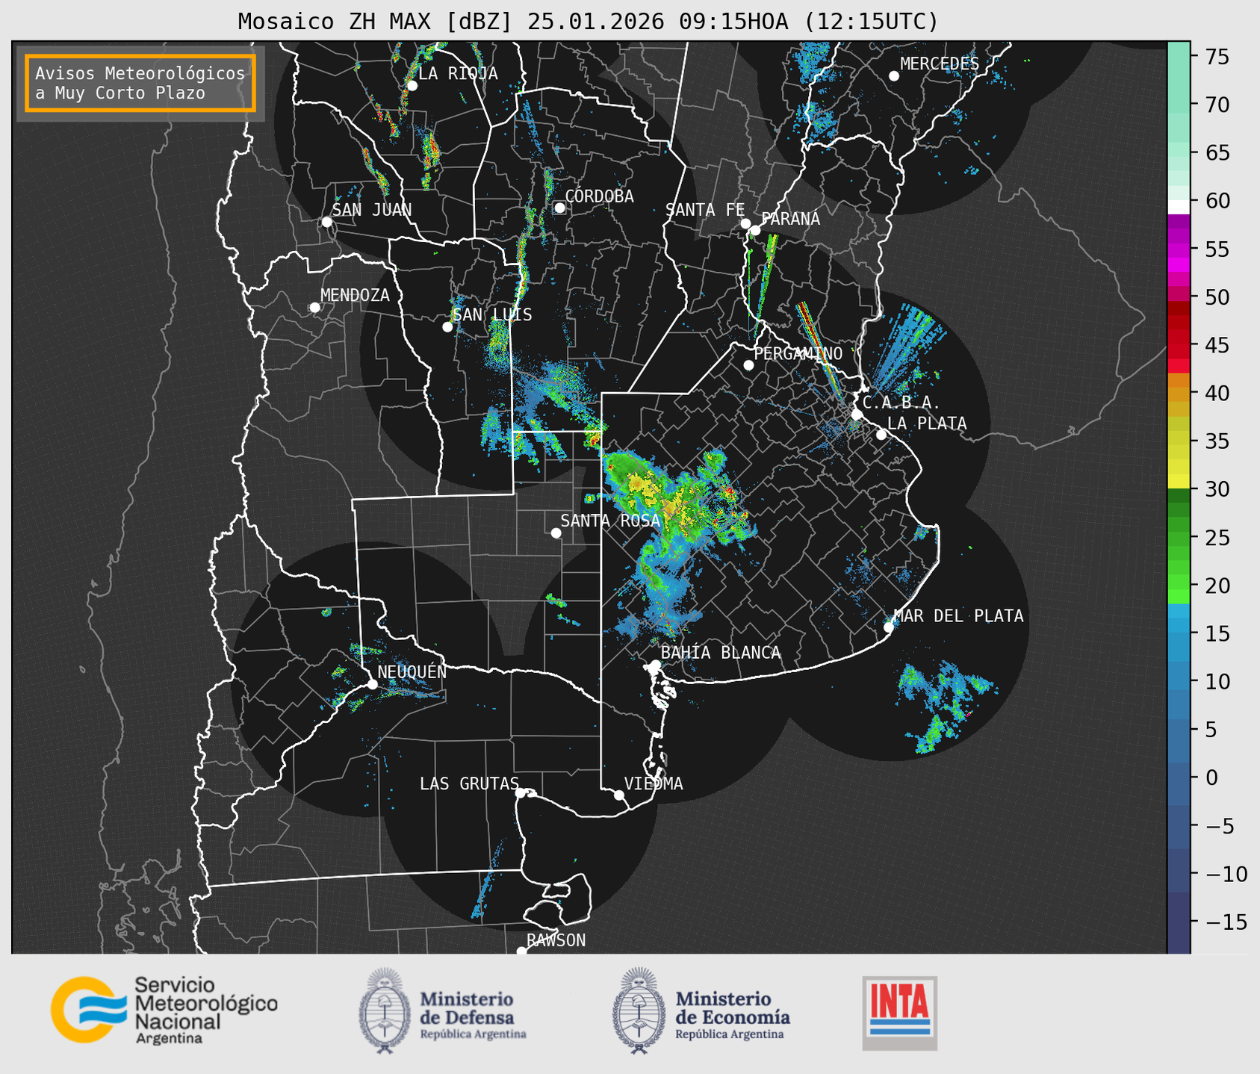The image size is (1260, 1074).
Task: Select the Neuquén city marker
Action: tap(372, 684)
